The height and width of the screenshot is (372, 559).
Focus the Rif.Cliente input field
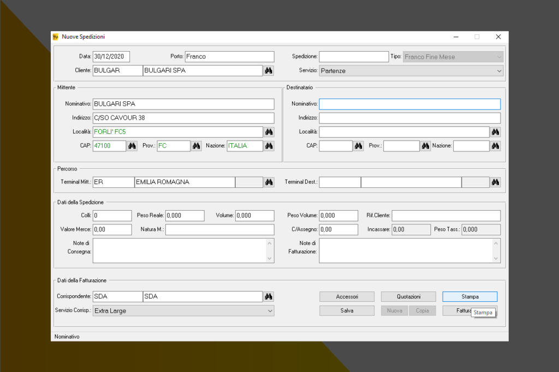446,216
